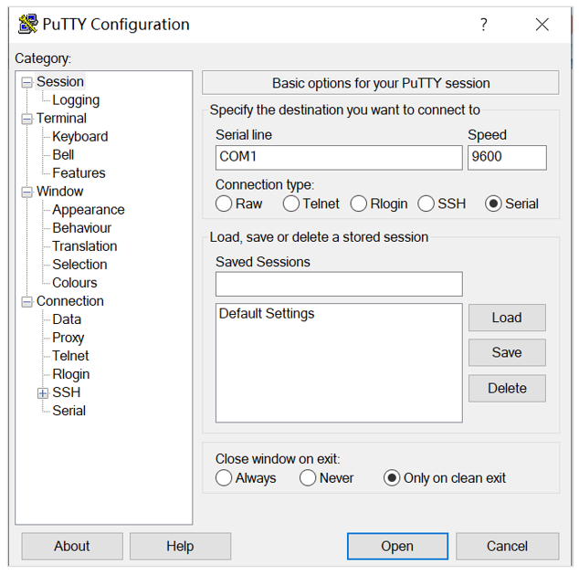Image resolution: width=579 pixels, height=574 pixels.
Task: Open the Proxy category
Action: coord(68,338)
